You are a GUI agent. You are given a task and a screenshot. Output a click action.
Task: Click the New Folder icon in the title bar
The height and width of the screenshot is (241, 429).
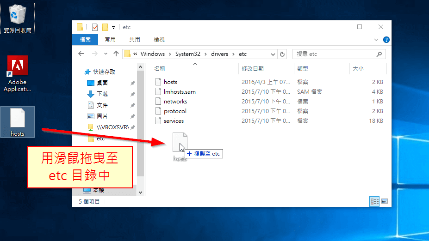[x=105, y=27]
